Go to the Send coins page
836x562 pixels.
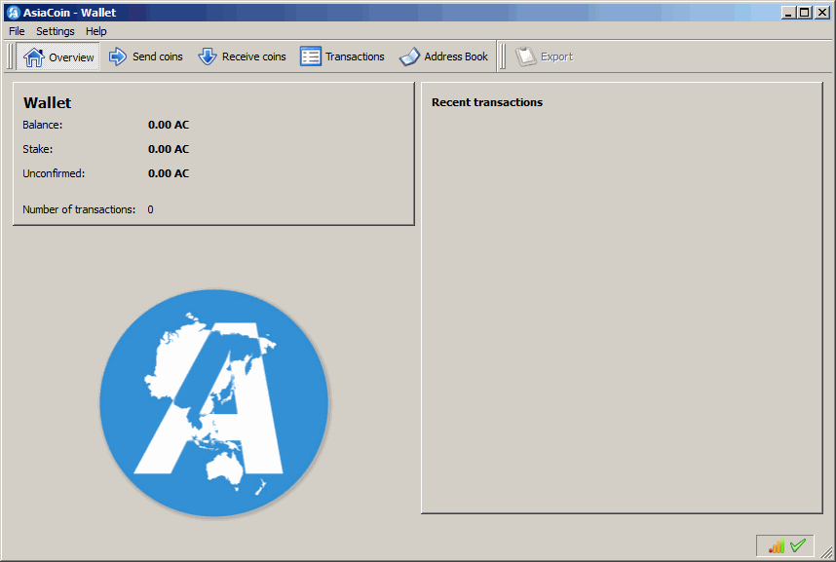point(145,56)
